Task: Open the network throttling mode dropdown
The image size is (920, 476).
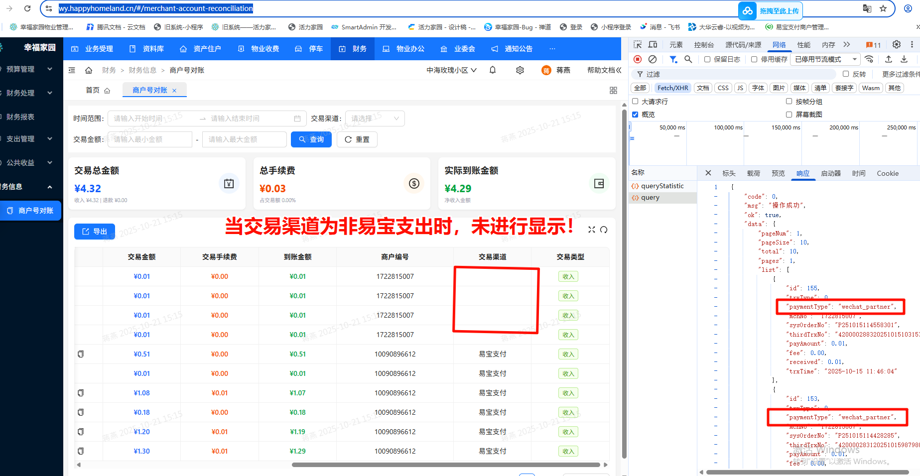Action: (x=825, y=59)
